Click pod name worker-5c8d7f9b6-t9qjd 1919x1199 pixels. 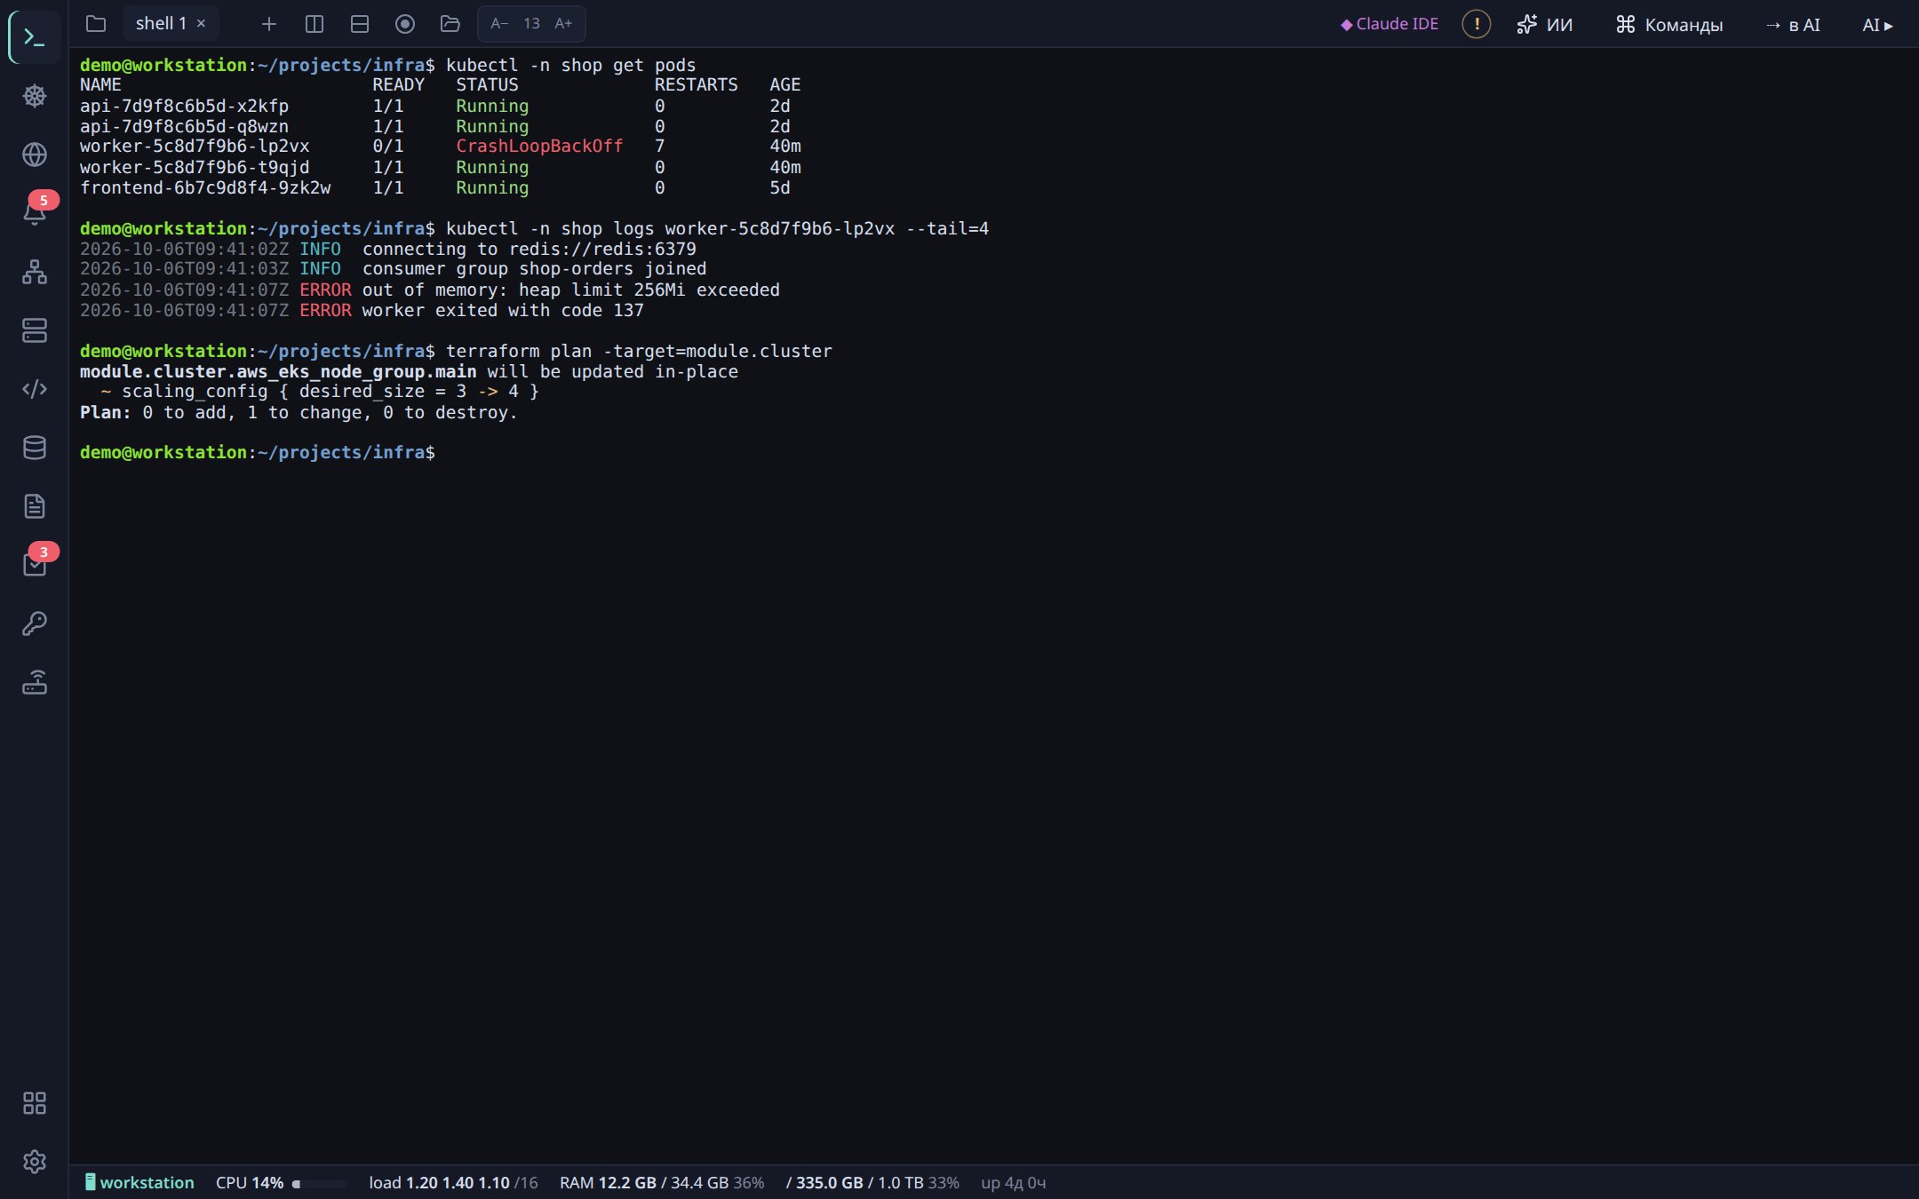pyautogui.click(x=195, y=167)
